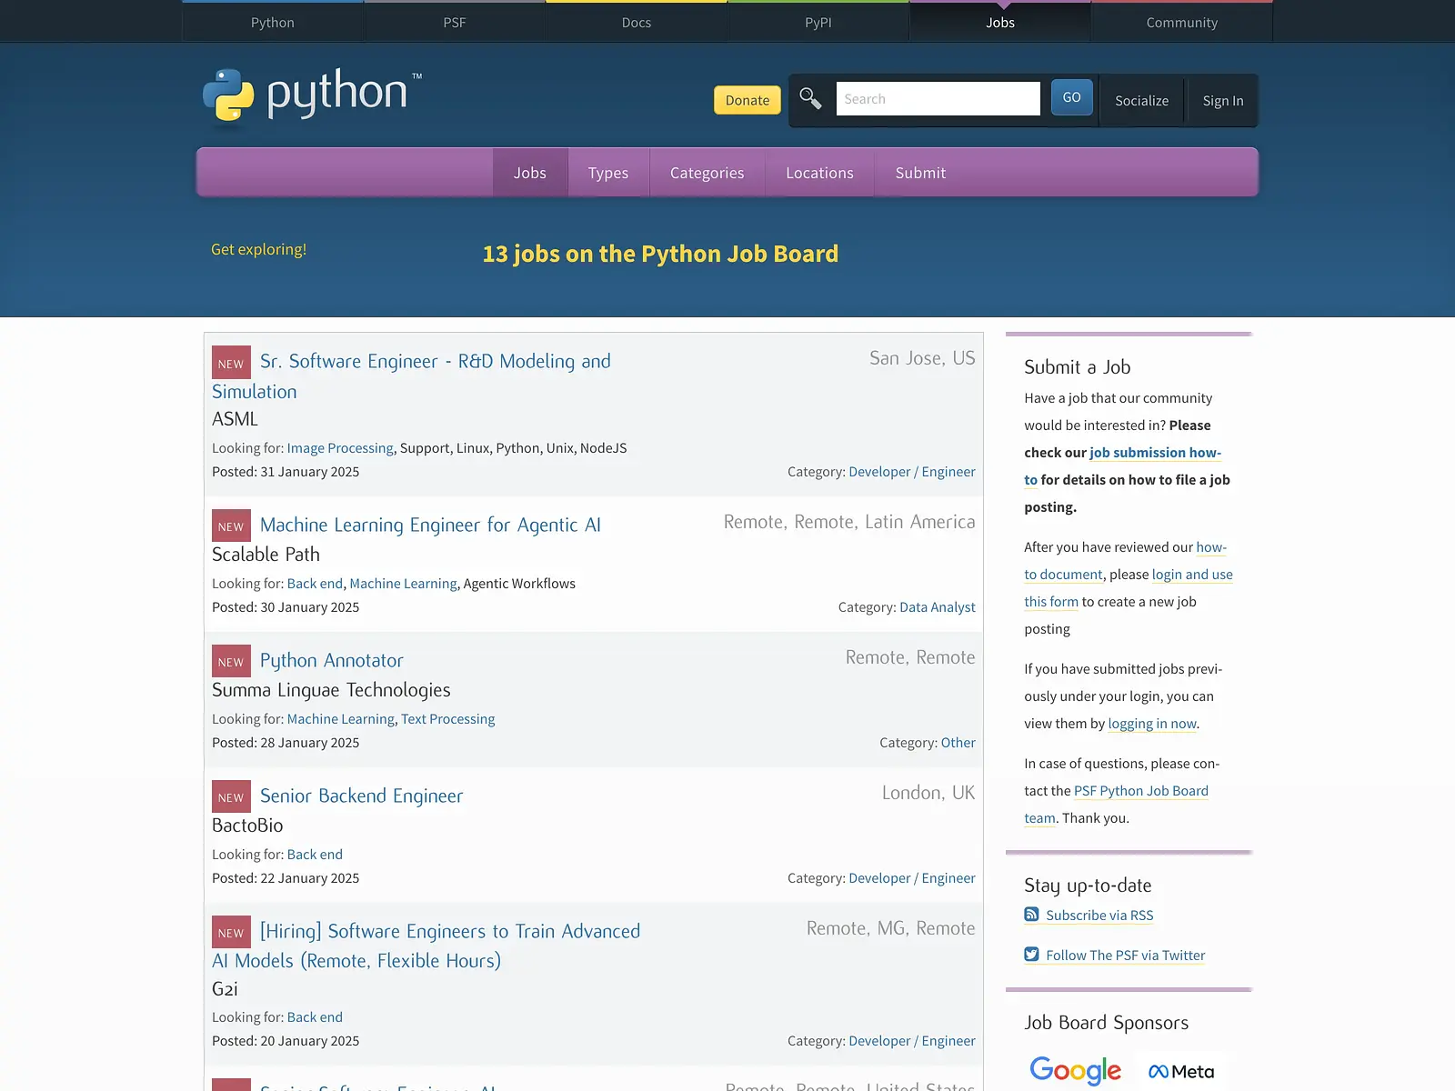Click the San Jose, US location text
Screen dimensions: 1455x1091
pyautogui.click(x=922, y=358)
